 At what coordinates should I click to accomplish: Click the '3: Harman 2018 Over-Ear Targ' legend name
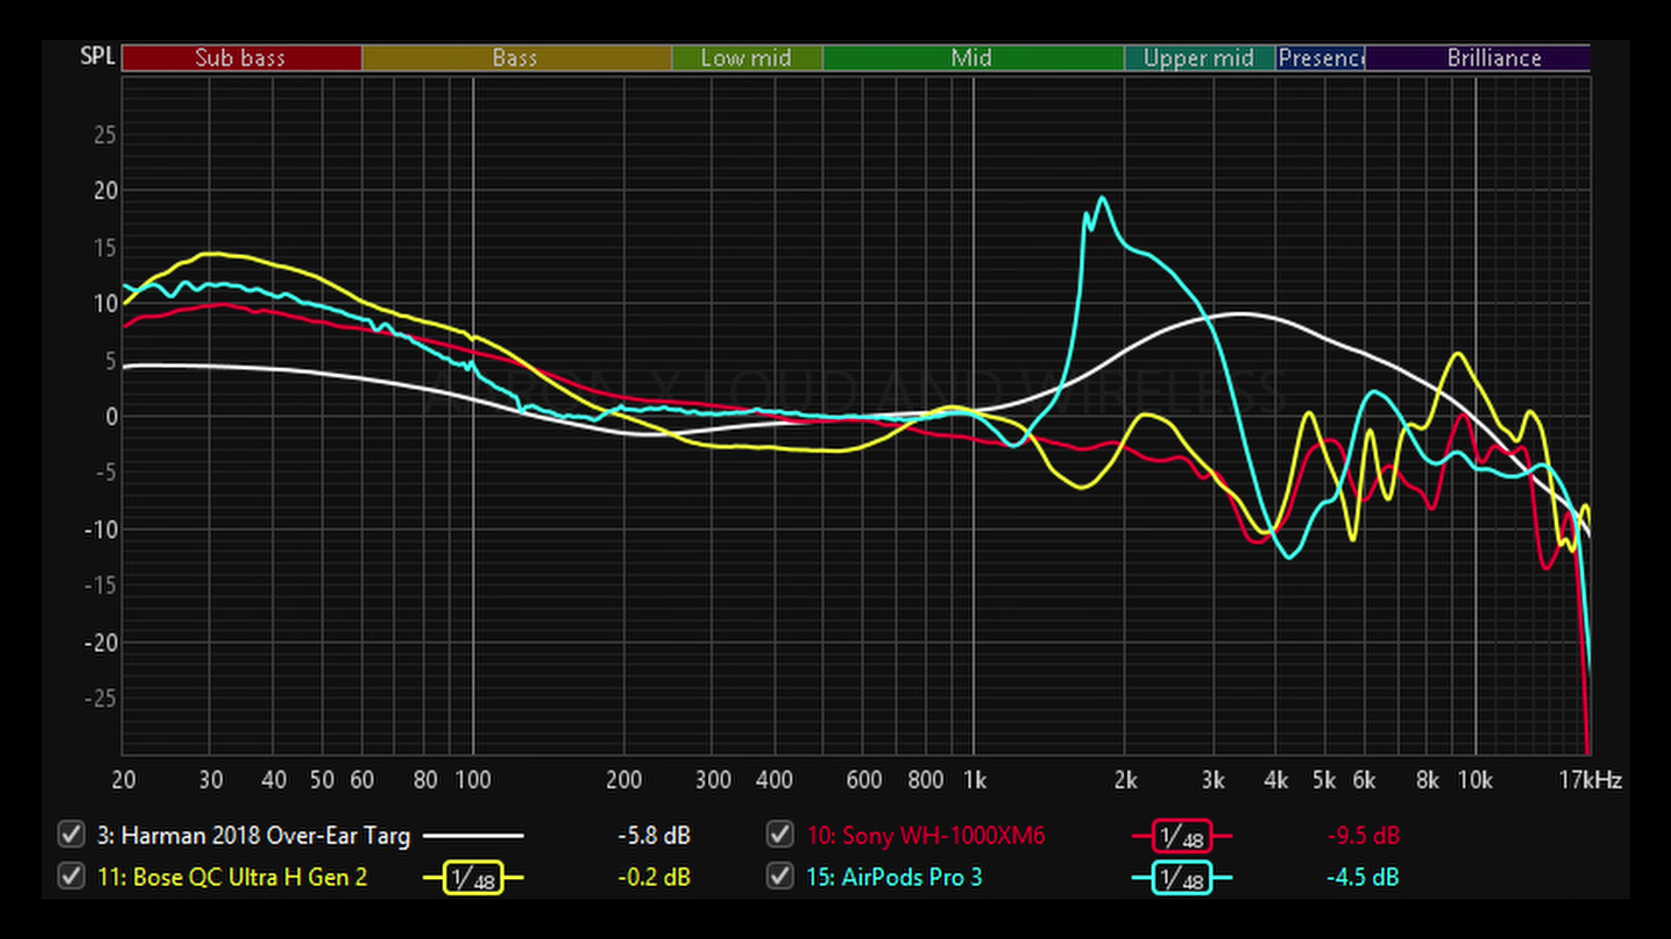point(253,835)
